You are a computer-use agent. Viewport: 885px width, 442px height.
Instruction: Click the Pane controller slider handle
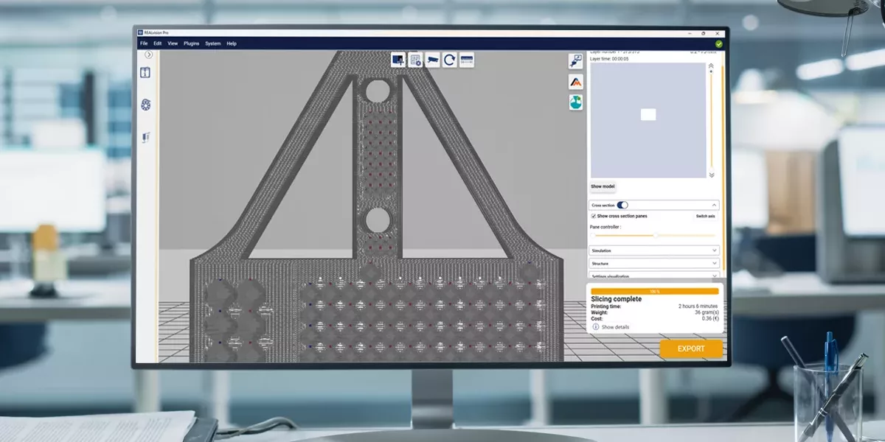point(656,236)
